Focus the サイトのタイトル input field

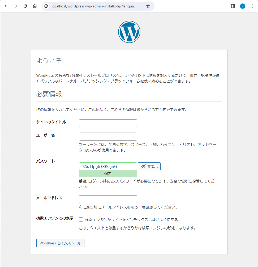pos(108,123)
